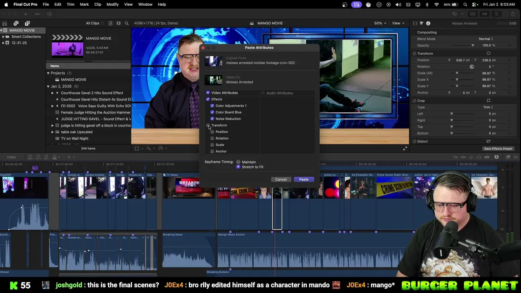Open the Trim menu
This screenshot has height=293, width=521.
click(x=70, y=4)
